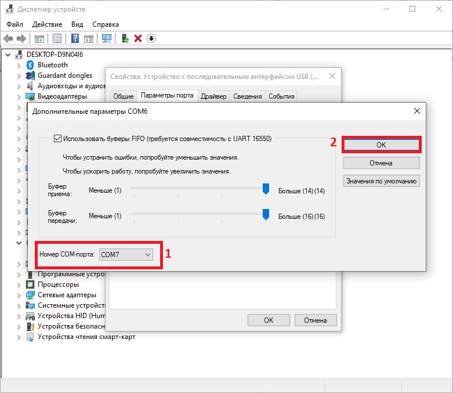Uncheck the Использовать буферы FIFO checkbox

click(57, 139)
